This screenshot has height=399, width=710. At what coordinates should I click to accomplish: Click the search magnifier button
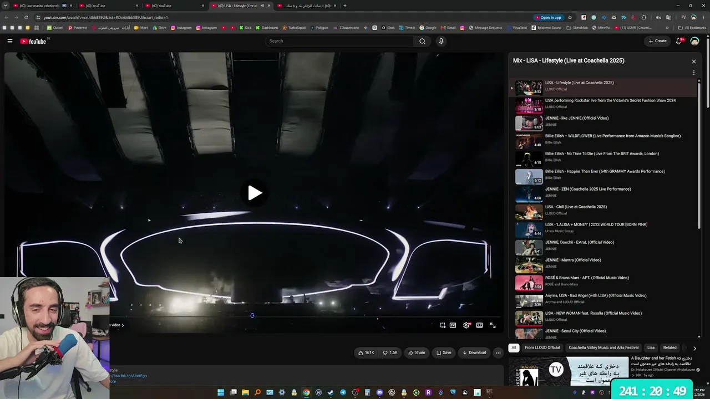[422, 41]
